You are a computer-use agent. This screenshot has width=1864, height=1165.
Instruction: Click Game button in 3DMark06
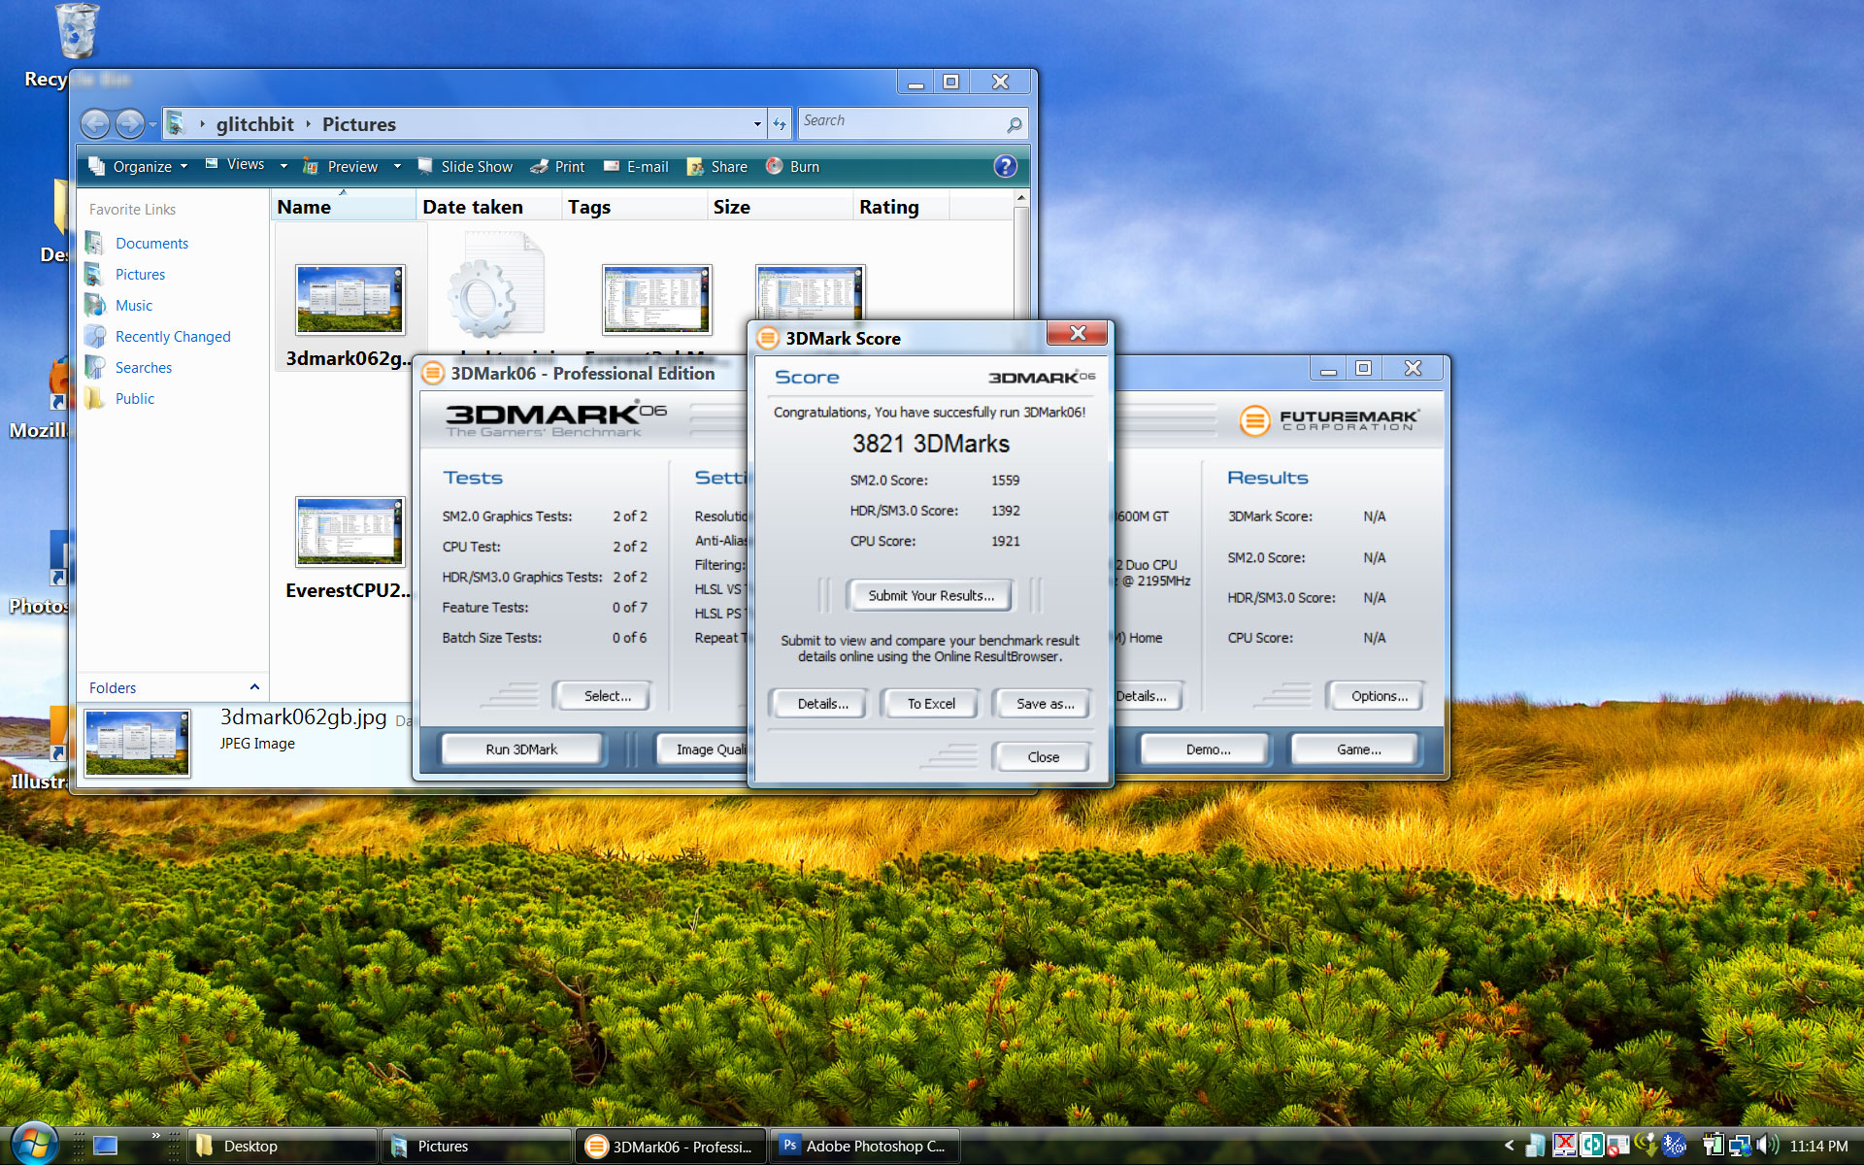pyautogui.click(x=1357, y=749)
